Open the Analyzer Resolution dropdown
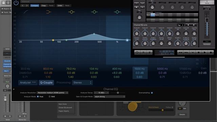217x122 pixels. coord(53,93)
